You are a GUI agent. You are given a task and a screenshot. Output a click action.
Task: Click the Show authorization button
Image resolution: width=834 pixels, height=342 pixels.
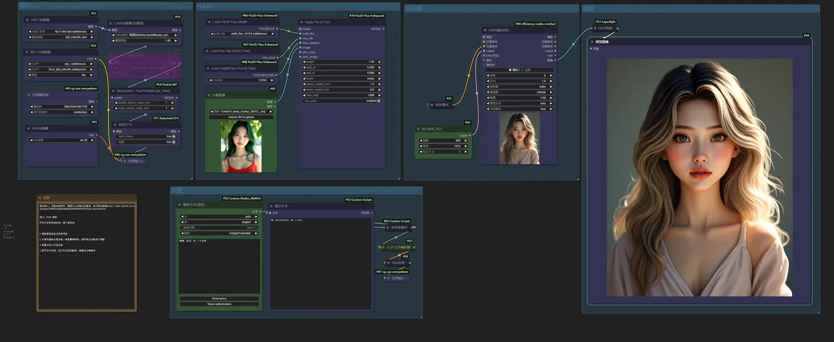point(219,304)
